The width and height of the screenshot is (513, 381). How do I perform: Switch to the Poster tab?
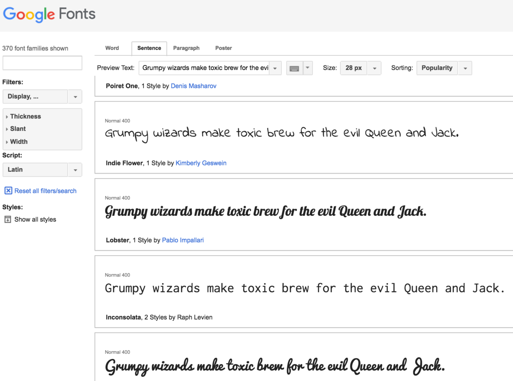pos(223,48)
